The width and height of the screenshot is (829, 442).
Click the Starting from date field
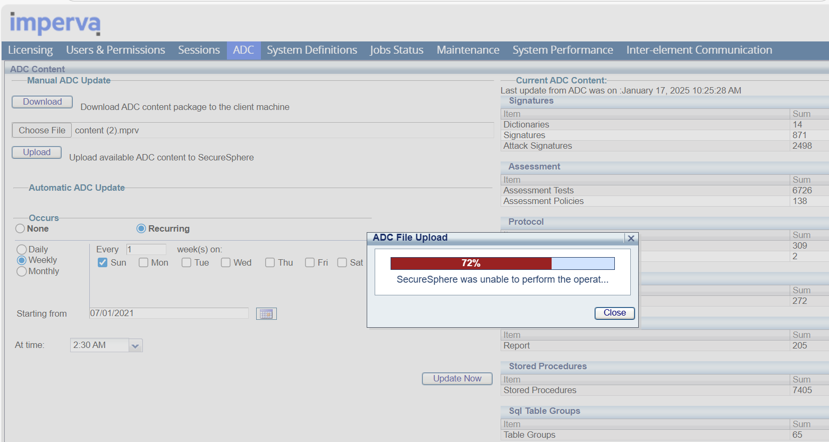tap(169, 313)
